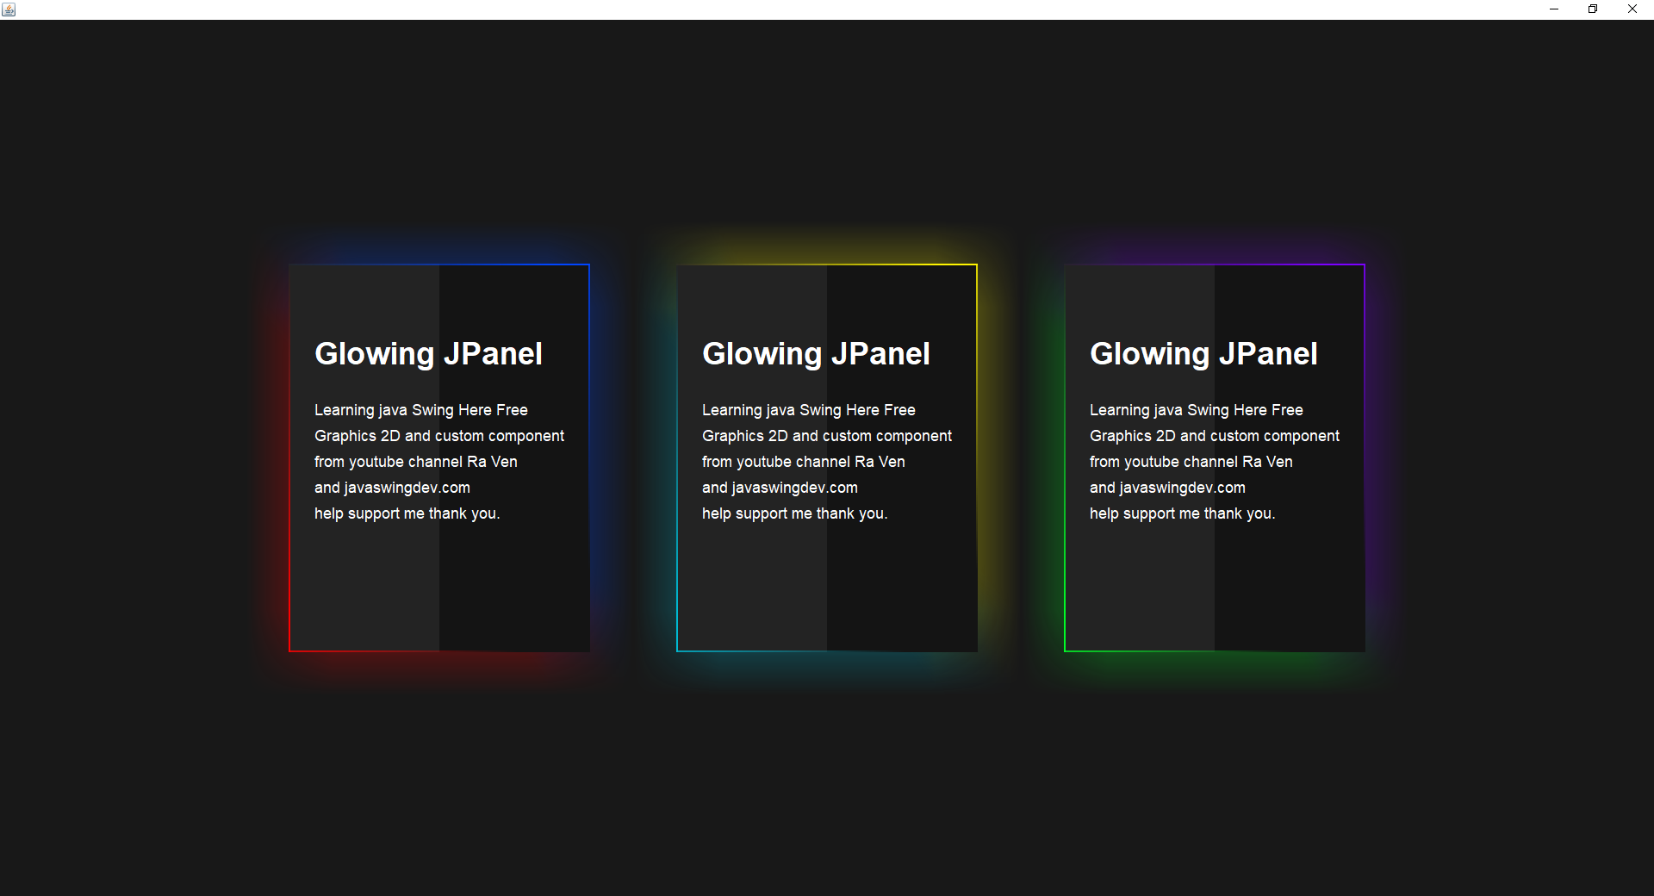Click the 'Glowing JPanel' heading on the left card
The width and height of the screenshot is (1654, 896).
tap(428, 353)
